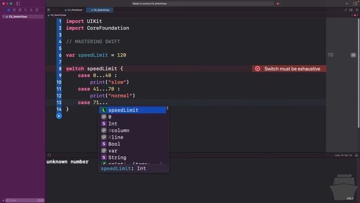
Task: Click the editor vertical scrollbar at right edge
Action: [x=359, y=74]
